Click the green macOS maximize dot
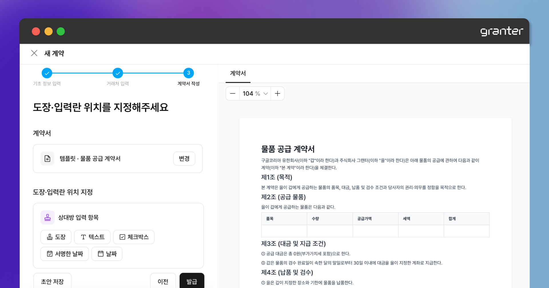 coord(61,31)
